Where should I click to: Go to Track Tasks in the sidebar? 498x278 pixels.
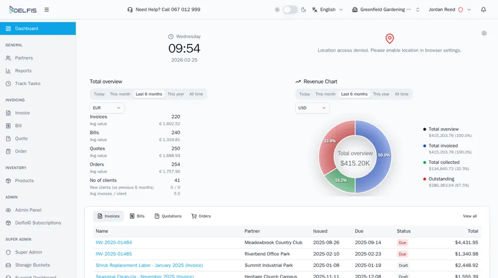27,83
